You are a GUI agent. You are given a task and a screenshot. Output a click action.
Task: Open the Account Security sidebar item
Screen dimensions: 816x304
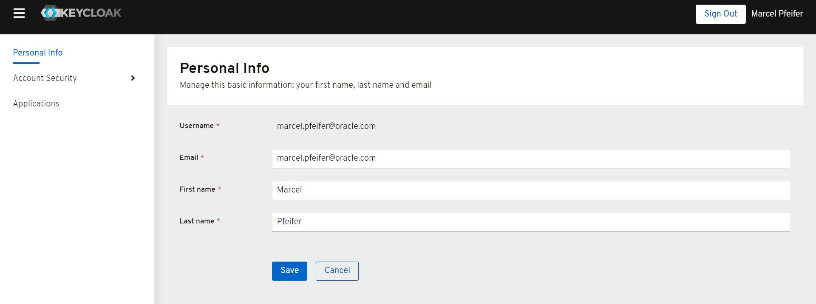point(45,78)
